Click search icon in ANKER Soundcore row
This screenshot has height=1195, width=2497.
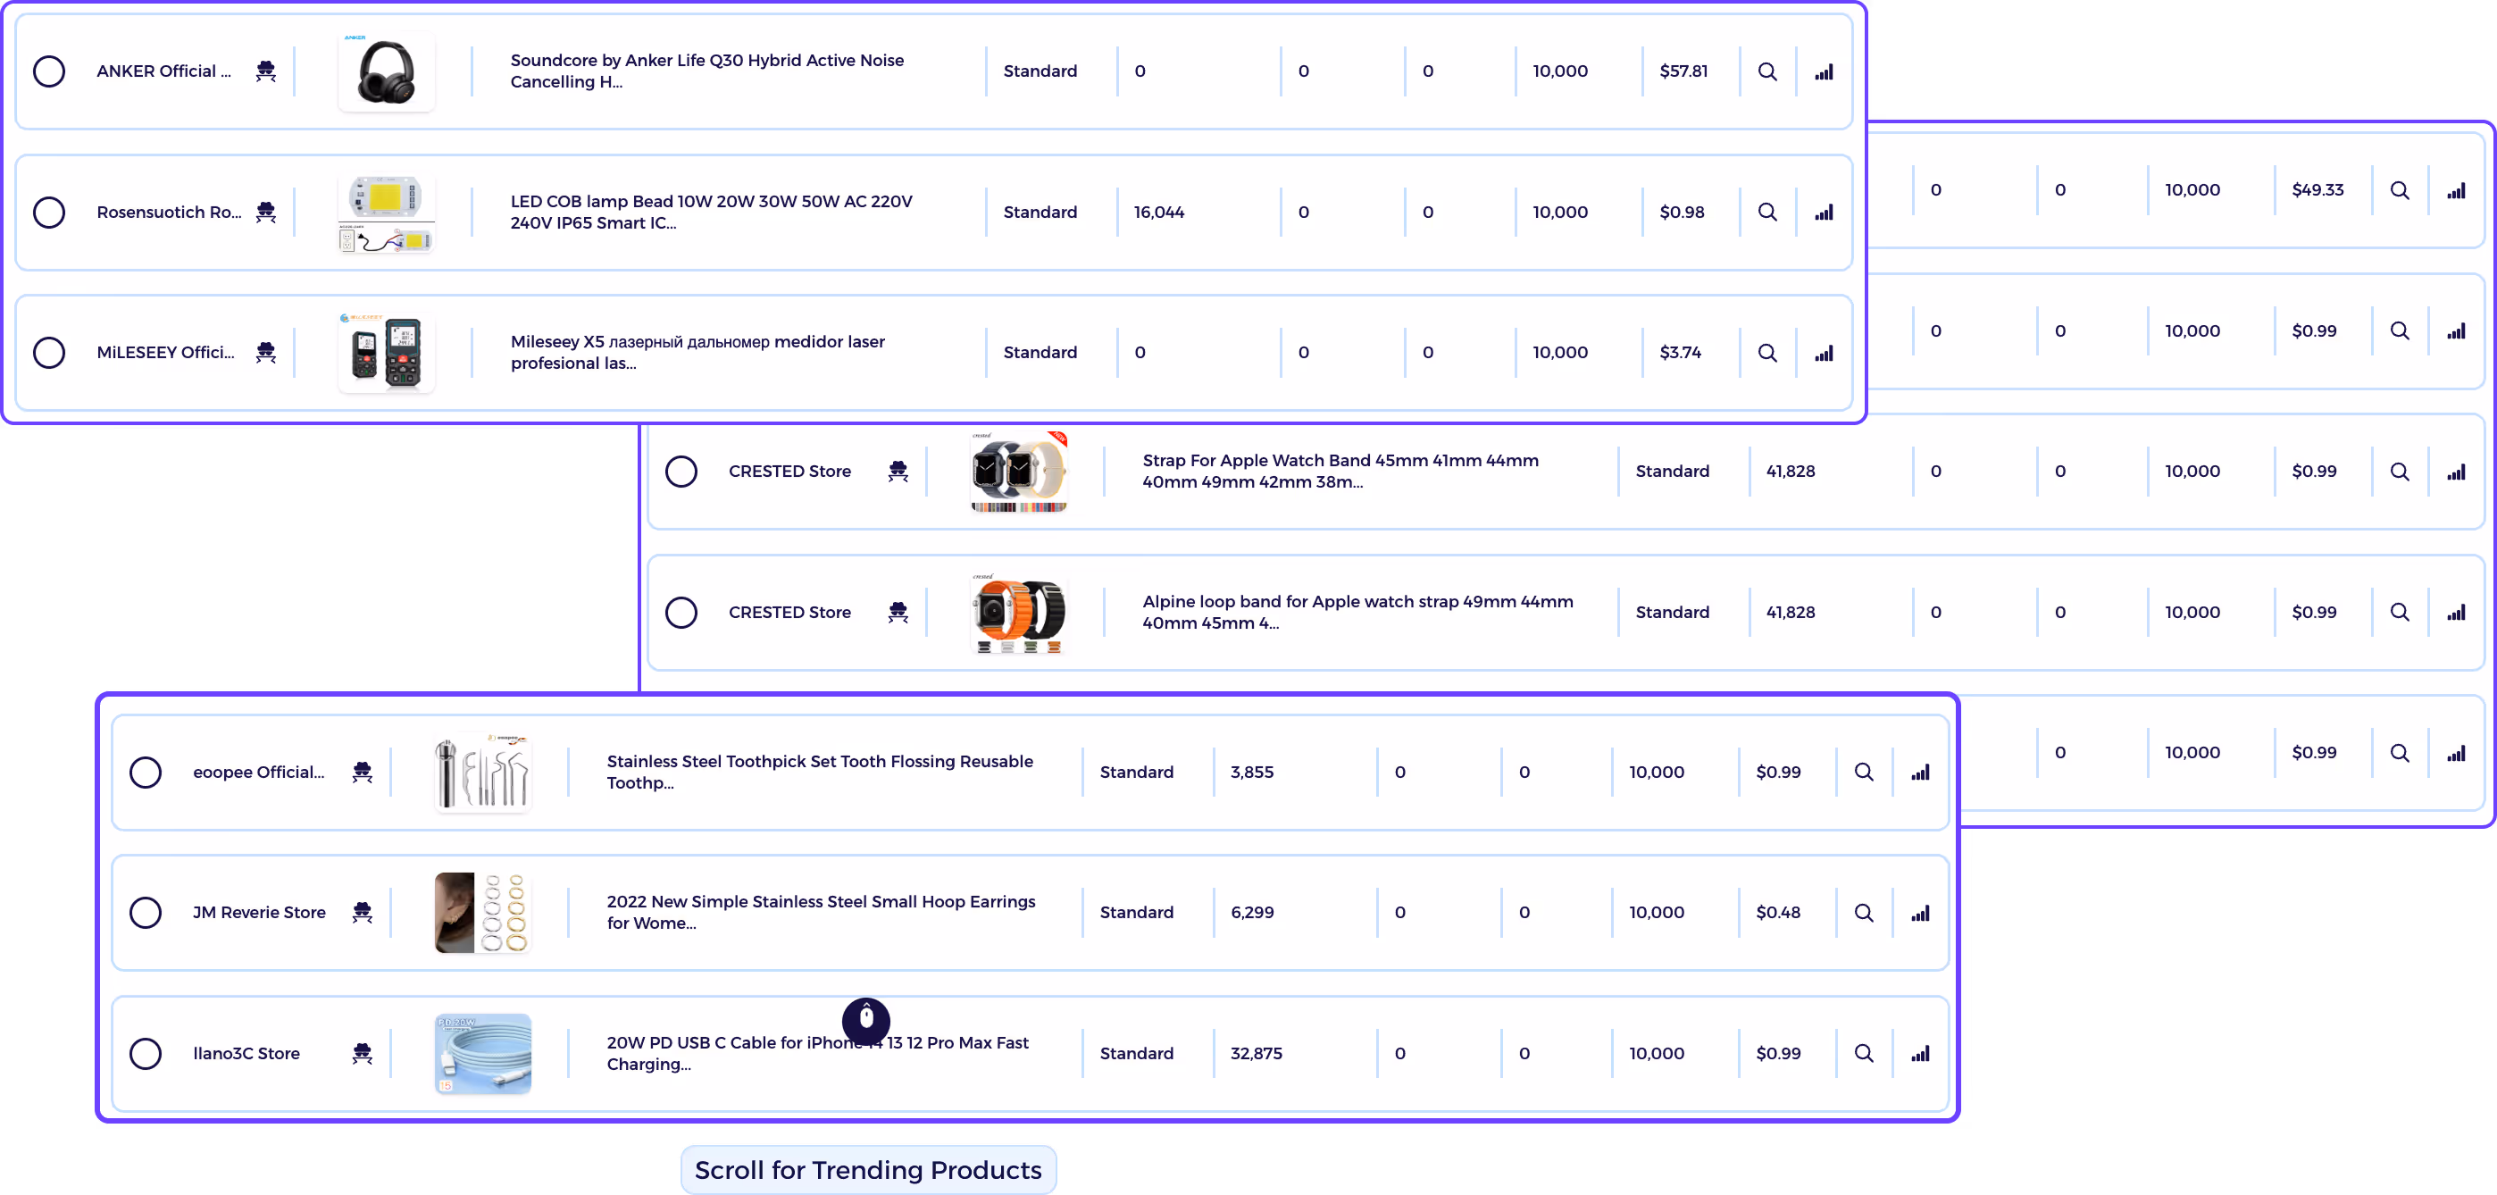click(x=1767, y=71)
